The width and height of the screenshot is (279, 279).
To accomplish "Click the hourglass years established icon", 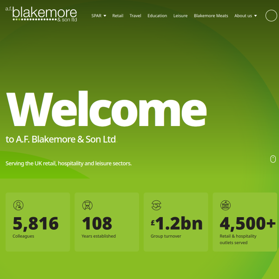I will click(87, 205).
